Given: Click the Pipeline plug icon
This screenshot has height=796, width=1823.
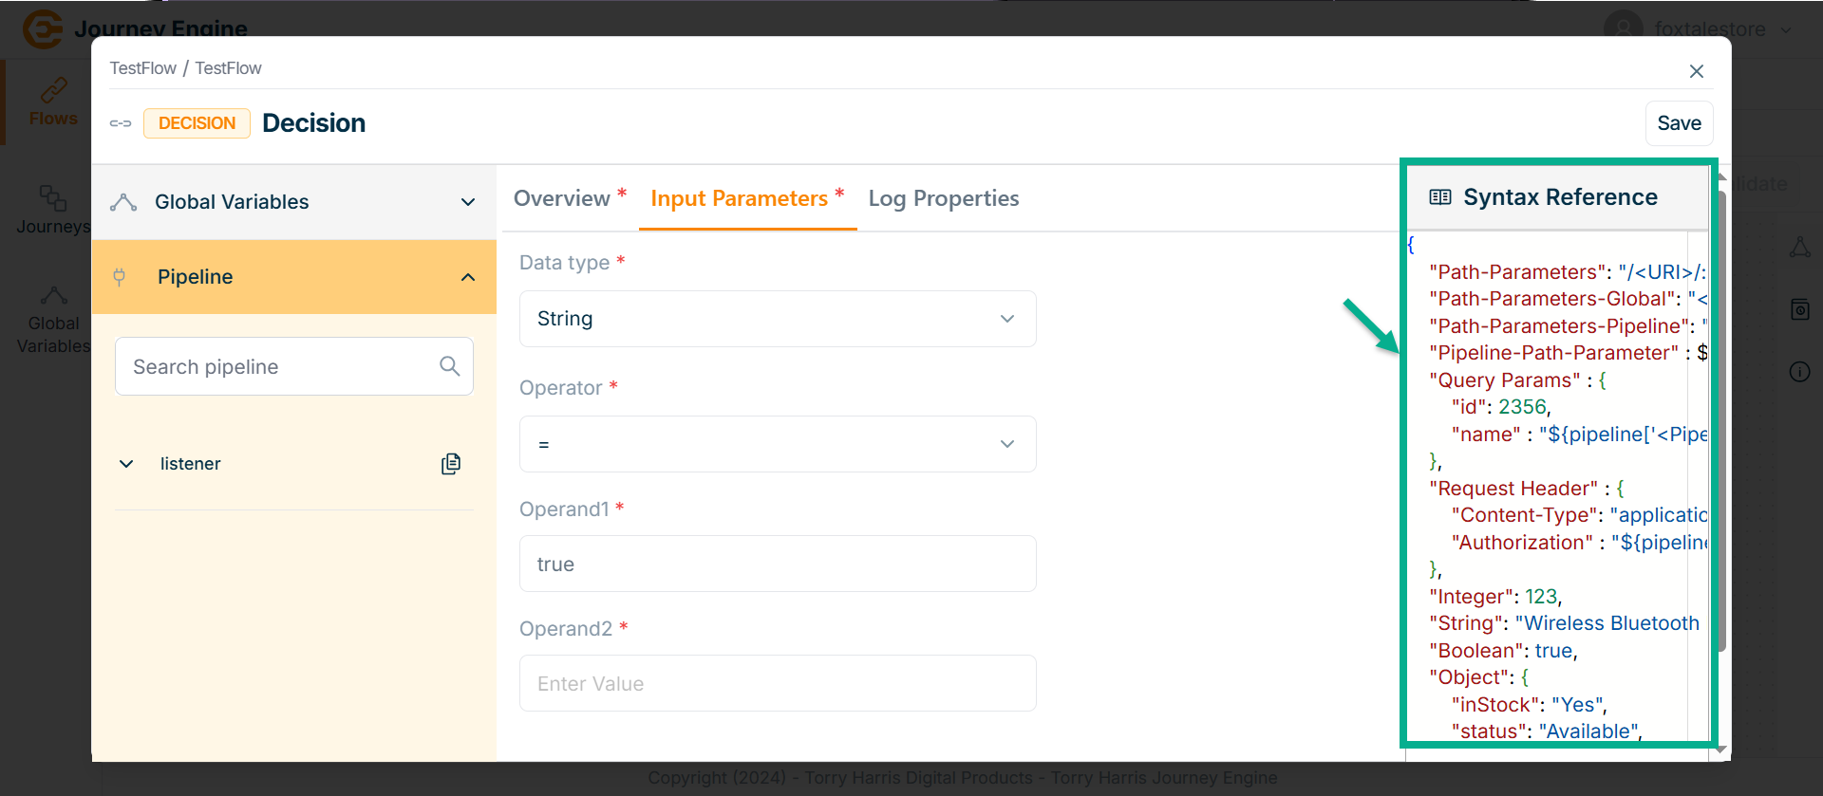Looking at the screenshot, I should click(x=120, y=277).
